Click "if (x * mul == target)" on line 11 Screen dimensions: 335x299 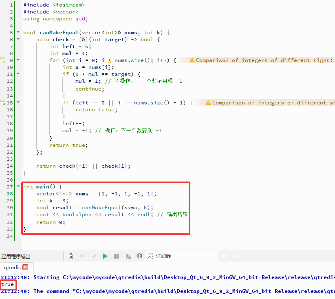[98, 74]
